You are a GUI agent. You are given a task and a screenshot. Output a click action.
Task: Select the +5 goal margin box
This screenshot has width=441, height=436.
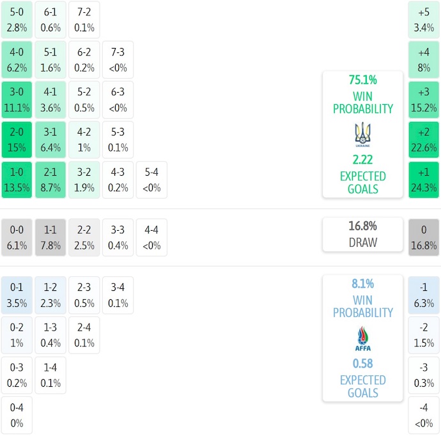424,19
